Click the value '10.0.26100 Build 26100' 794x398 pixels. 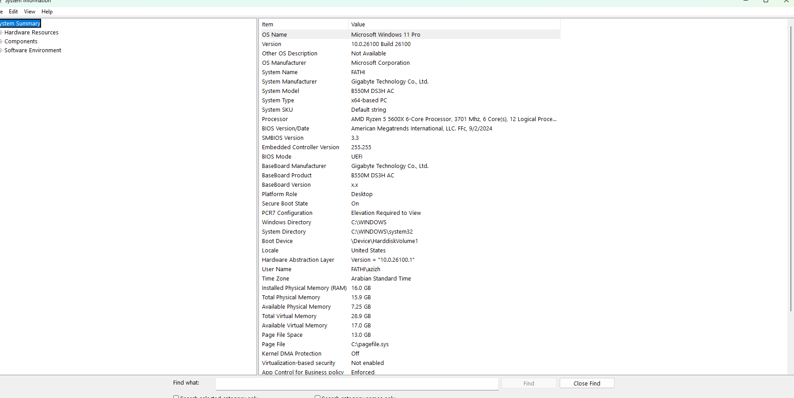coord(381,44)
